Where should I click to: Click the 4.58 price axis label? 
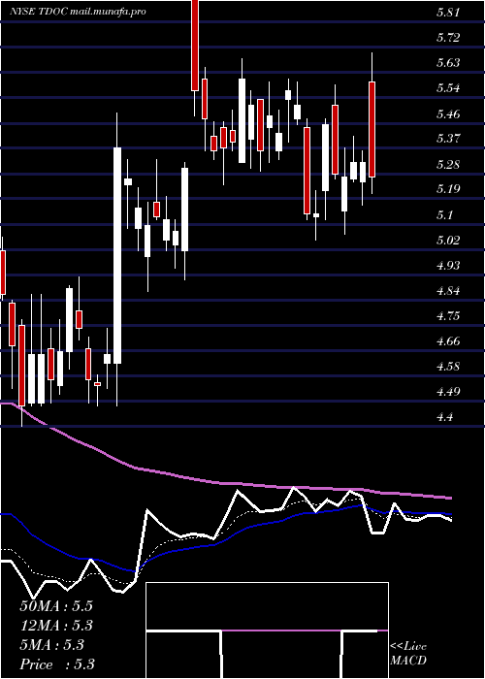[448, 367]
